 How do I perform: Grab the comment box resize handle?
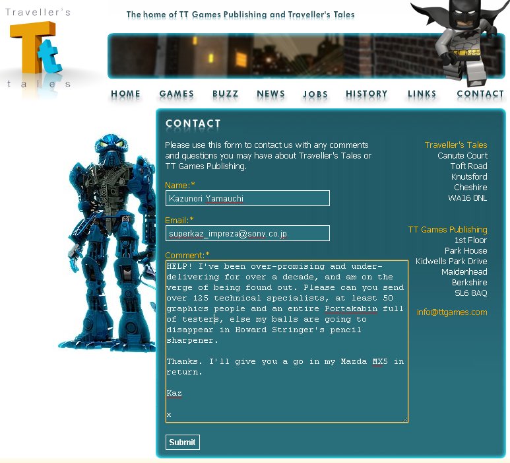point(405,419)
